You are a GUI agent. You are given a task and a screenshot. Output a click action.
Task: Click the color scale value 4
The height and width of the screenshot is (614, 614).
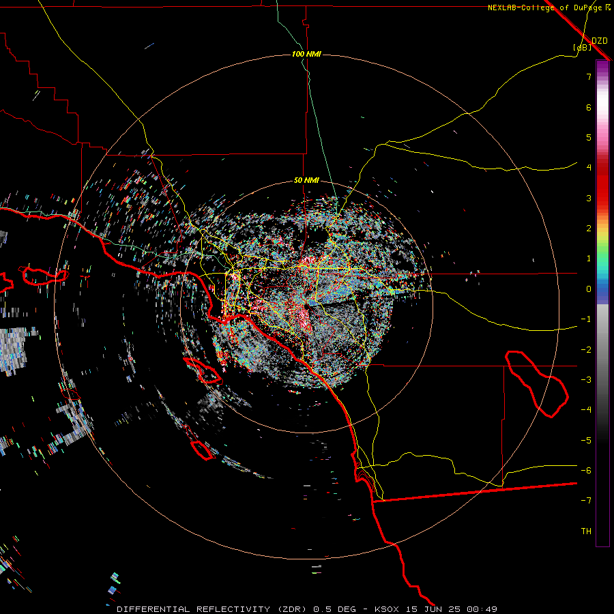589,168
